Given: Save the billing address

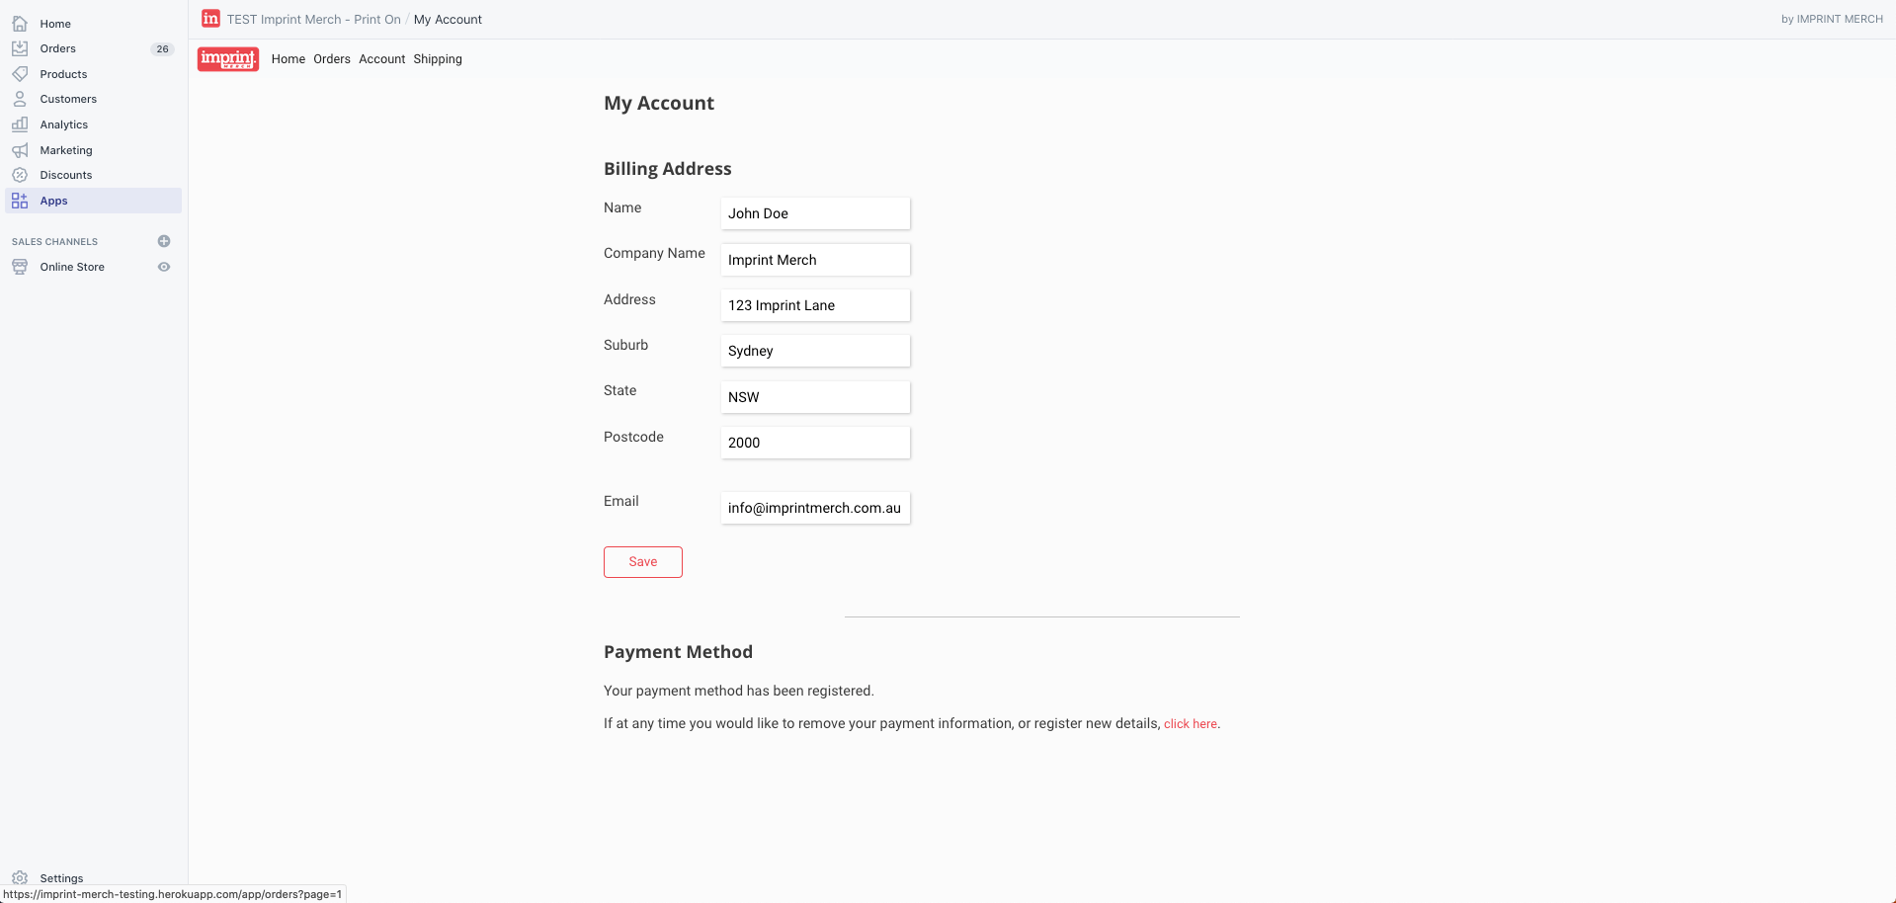Looking at the screenshot, I should [x=643, y=562].
